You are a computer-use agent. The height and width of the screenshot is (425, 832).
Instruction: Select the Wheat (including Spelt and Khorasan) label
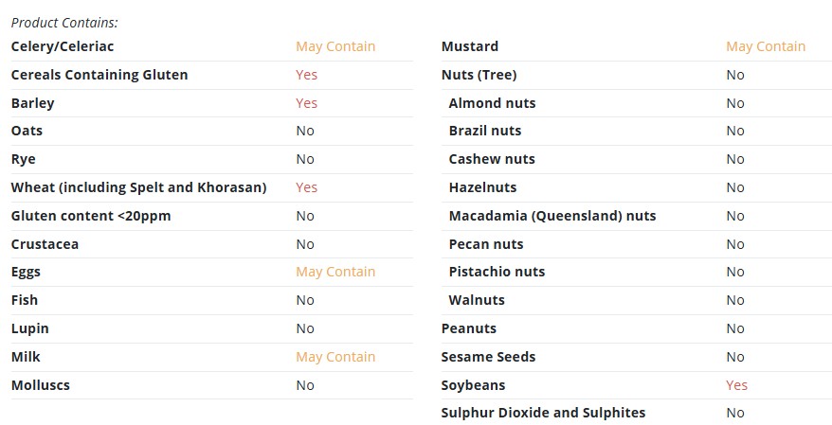pyautogui.click(x=138, y=187)
